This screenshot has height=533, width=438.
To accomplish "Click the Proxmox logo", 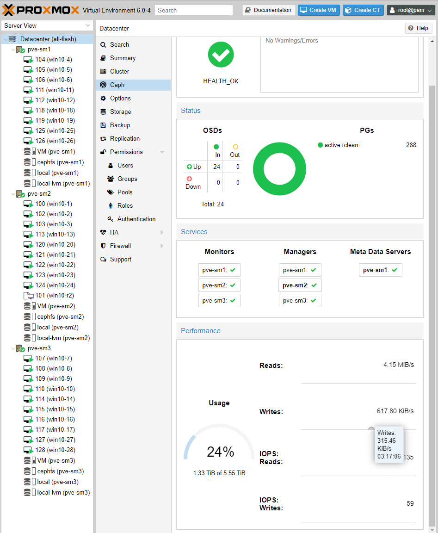I will (40, 10).
